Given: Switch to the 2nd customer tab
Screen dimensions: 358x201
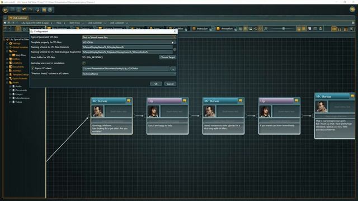Looking at the screenshot, I should [18, 18].
